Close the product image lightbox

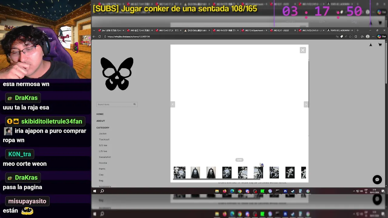point(303,50)
